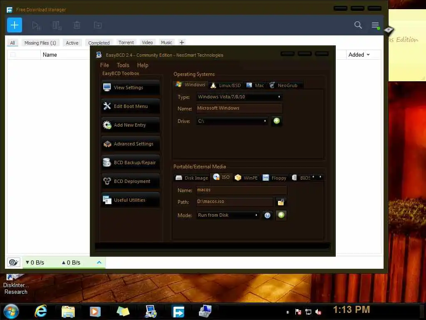
Task: Launch Internet Explorer from taskbar
Action: [41, 311]
